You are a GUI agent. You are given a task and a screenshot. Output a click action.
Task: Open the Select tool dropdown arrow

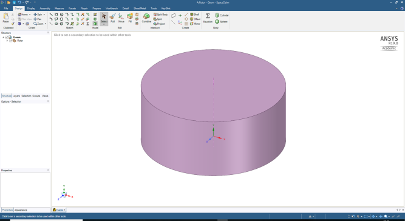(x=104, y=24)
